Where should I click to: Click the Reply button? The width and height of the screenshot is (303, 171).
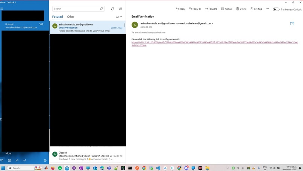pyautogui.click(x=180, y=9)
